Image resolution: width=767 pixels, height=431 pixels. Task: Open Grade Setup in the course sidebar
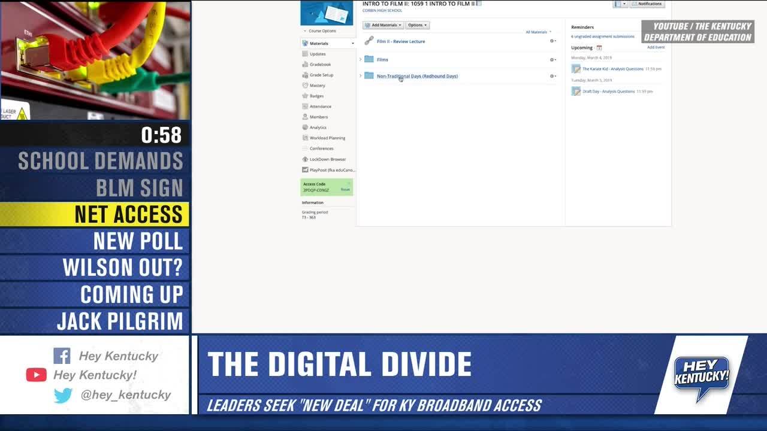(321, 75)
